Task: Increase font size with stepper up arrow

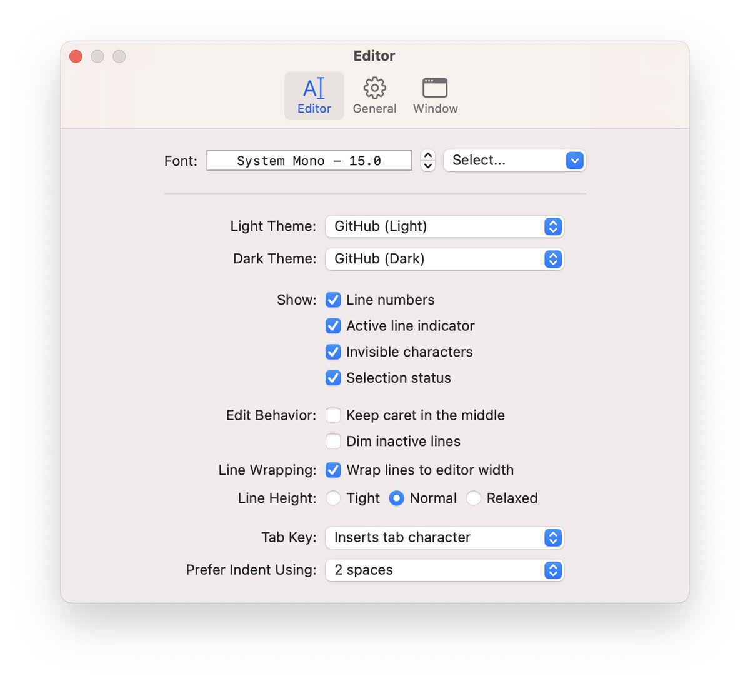Action: (428, 155)
